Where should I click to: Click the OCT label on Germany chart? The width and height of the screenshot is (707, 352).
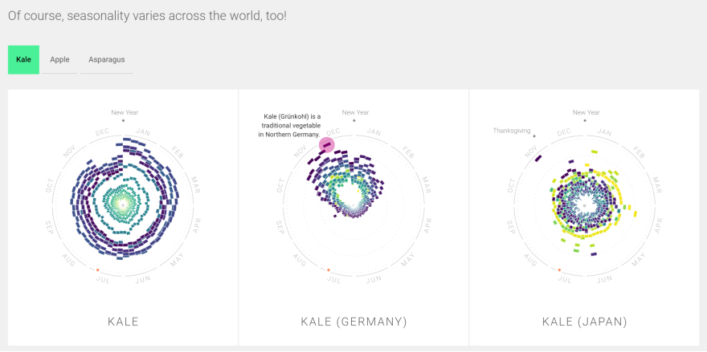pyautogui.click(x=280, y=185)
